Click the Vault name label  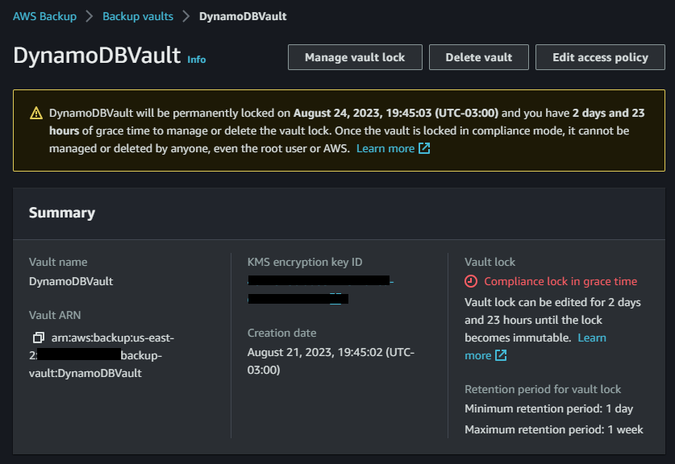click(x=58, y=262)
